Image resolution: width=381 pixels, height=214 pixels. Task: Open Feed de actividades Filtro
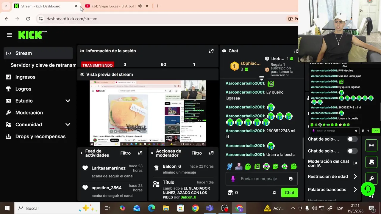click(x=125, y=153)
